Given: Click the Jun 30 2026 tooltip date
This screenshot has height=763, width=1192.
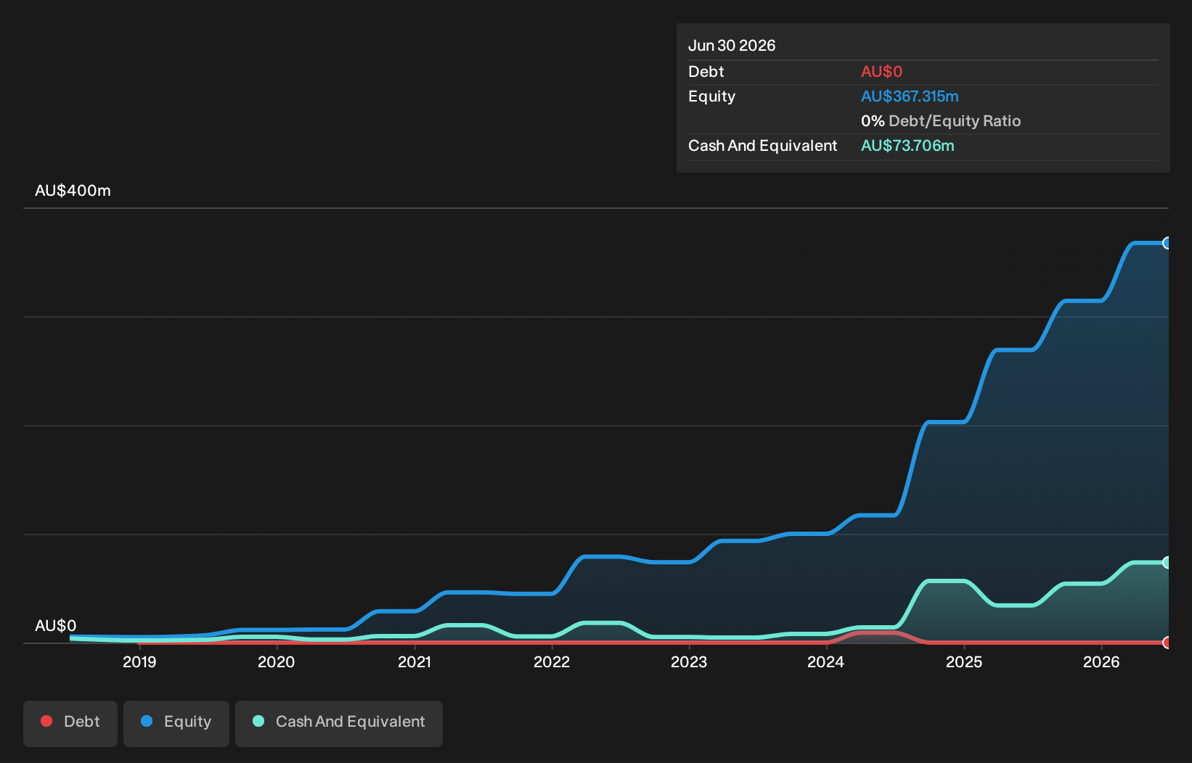Looking at the screenshot, I should pyautogui.click(x=732, y=46).
